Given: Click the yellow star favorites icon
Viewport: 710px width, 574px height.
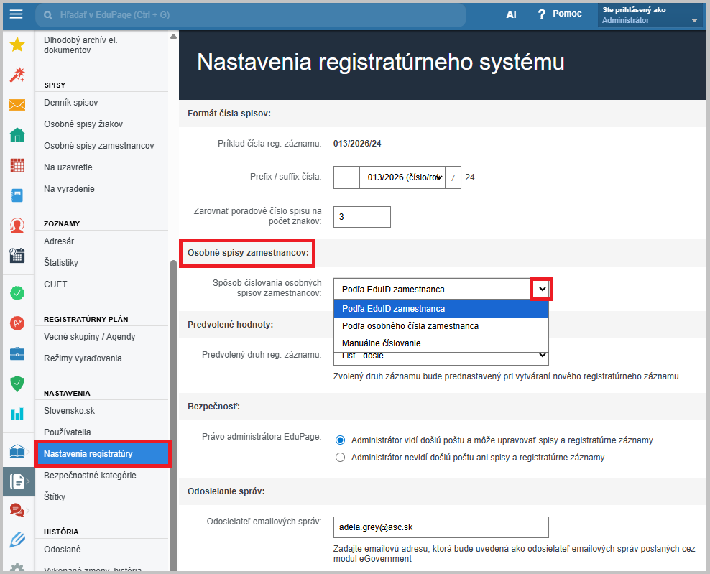Looking at the screenshot, I should pyautogui.click(x=17, y=45).
